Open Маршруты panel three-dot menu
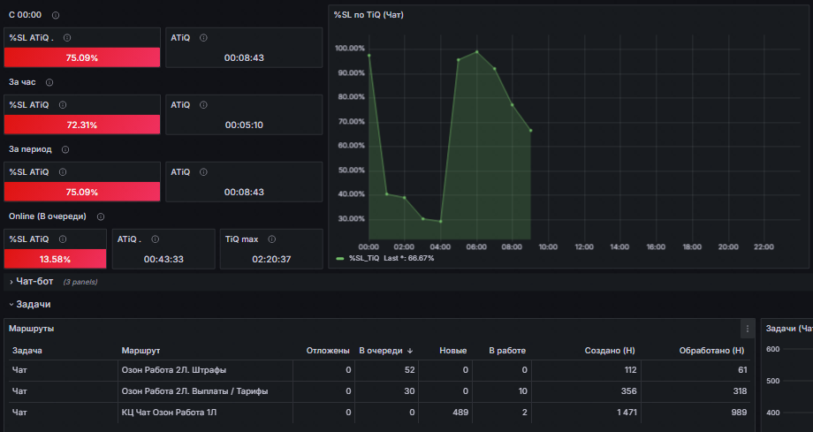The width and height of the screenshot is (813, 432). click(x=747, y=329)
